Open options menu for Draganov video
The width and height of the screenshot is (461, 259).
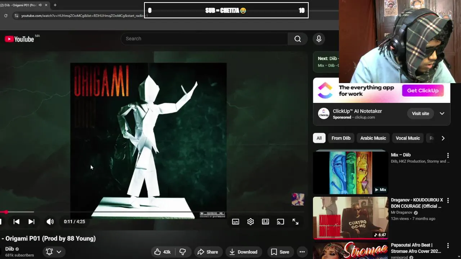(x=448, y=200)
